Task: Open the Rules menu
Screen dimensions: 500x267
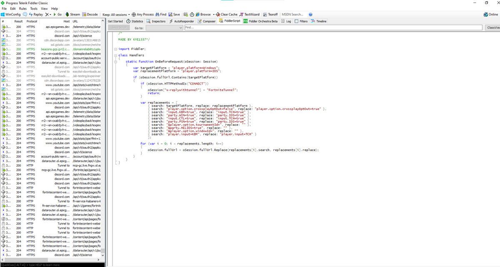Action: 24,9
